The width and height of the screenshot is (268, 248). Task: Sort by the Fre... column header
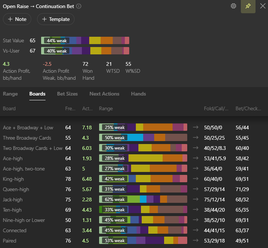[x=70, y=108]
